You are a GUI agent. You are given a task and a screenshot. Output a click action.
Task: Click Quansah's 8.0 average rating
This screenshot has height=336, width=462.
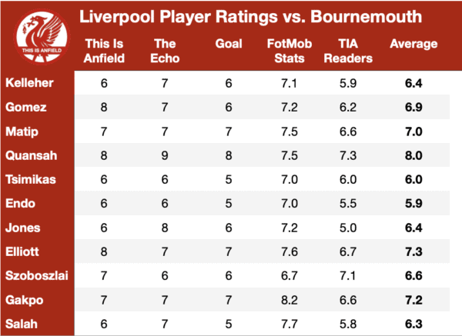[x=413, y=155]
